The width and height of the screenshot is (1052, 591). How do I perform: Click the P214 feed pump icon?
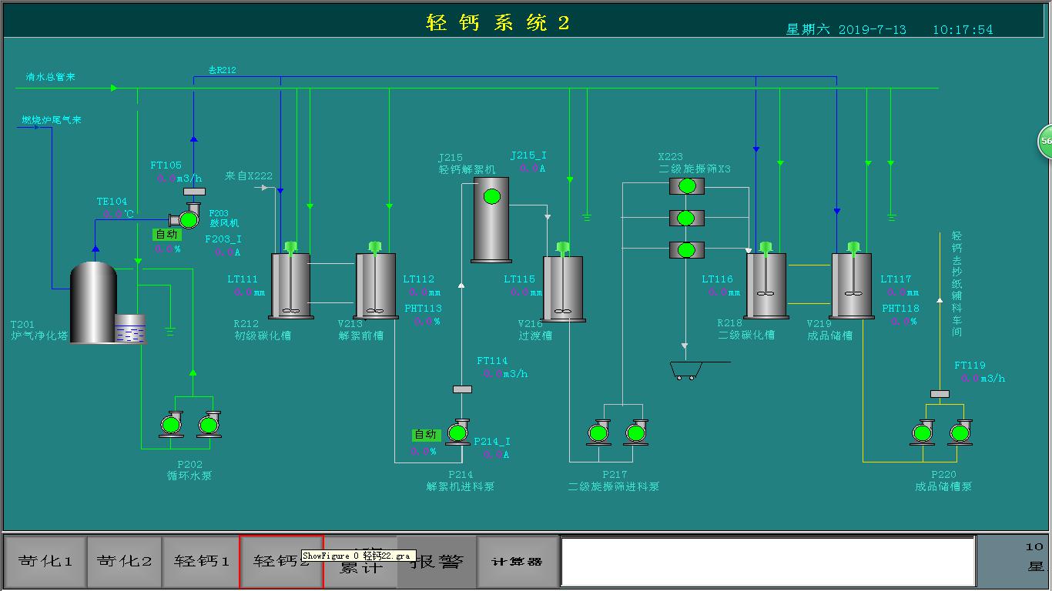point(458,432)
